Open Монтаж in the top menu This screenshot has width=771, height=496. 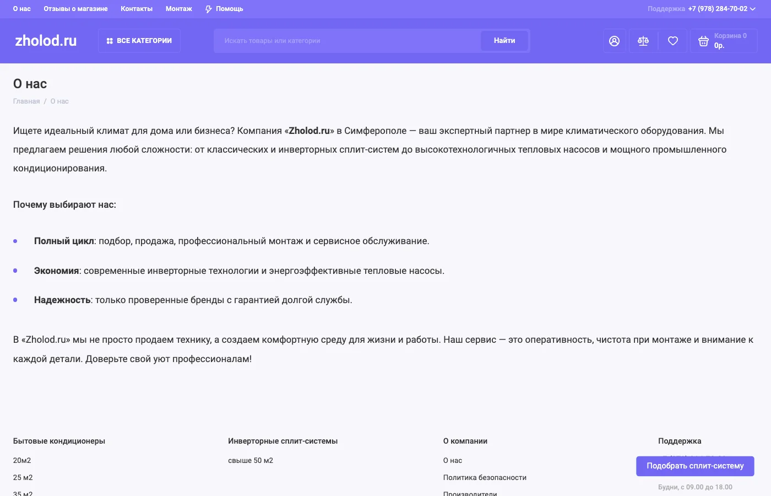point(178,9)
